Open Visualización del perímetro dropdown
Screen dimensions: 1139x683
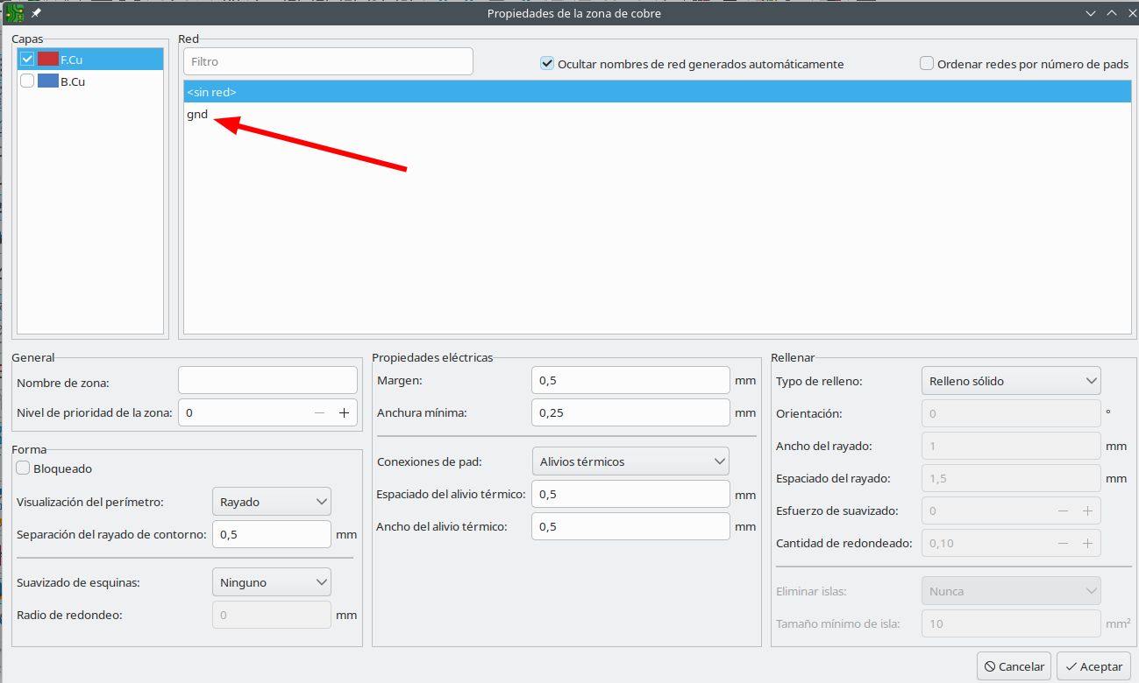pyautogui.click(x=272, y=502)
